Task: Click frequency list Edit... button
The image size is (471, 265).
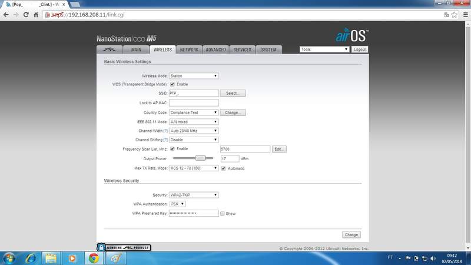Action: (x=279, y=149)
